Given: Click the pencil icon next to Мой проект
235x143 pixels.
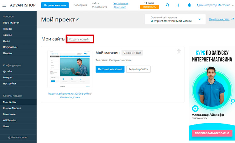Looking at the screenshot, I should [77, 19].
